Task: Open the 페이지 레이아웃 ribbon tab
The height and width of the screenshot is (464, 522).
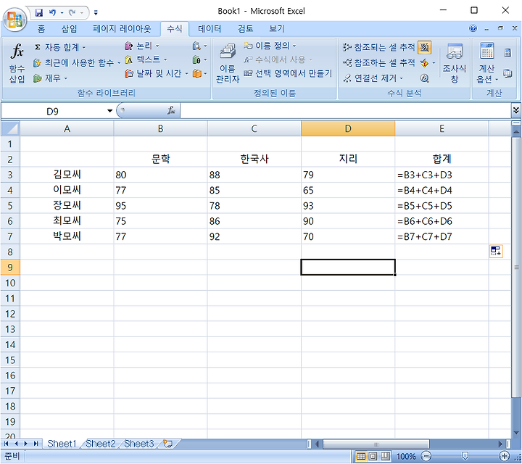Action: (x=122, y=28)
